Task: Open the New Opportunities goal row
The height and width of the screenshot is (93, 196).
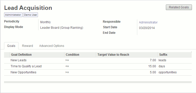Action: [98, 72]
